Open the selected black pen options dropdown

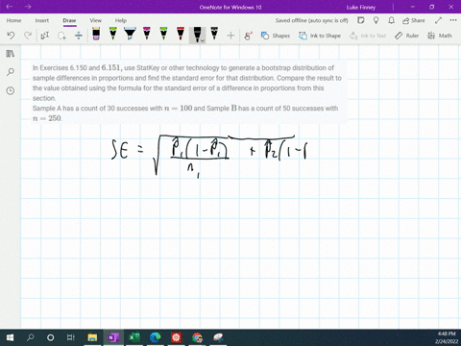(203, 40)
